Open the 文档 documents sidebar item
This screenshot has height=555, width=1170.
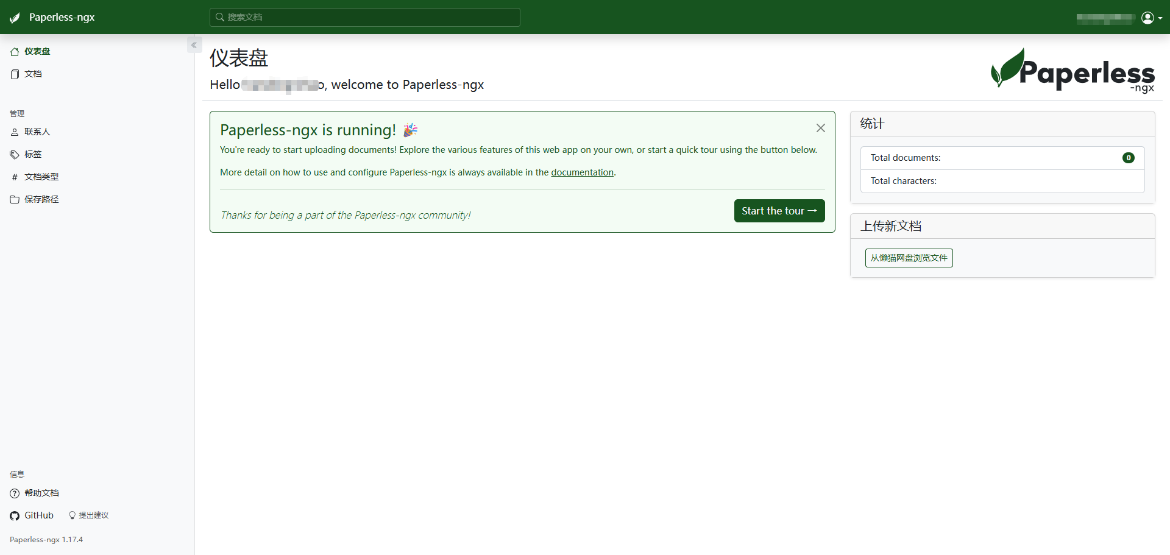tap(26, 74)
